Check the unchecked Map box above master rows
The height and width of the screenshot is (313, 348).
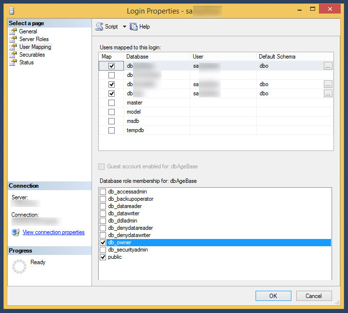[111, 75]
